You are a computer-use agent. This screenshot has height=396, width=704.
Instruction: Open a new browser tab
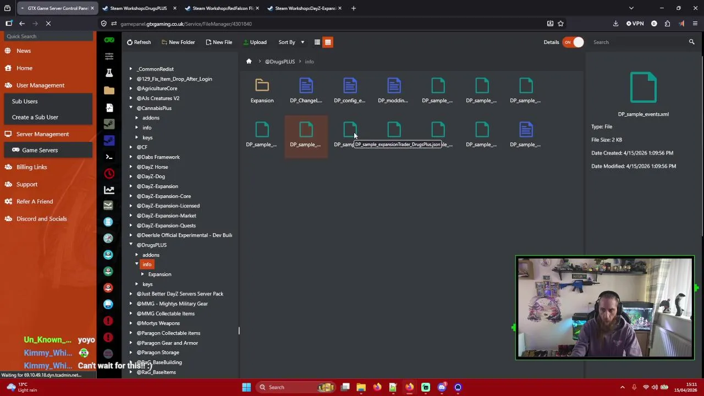(x=354, y=8)
